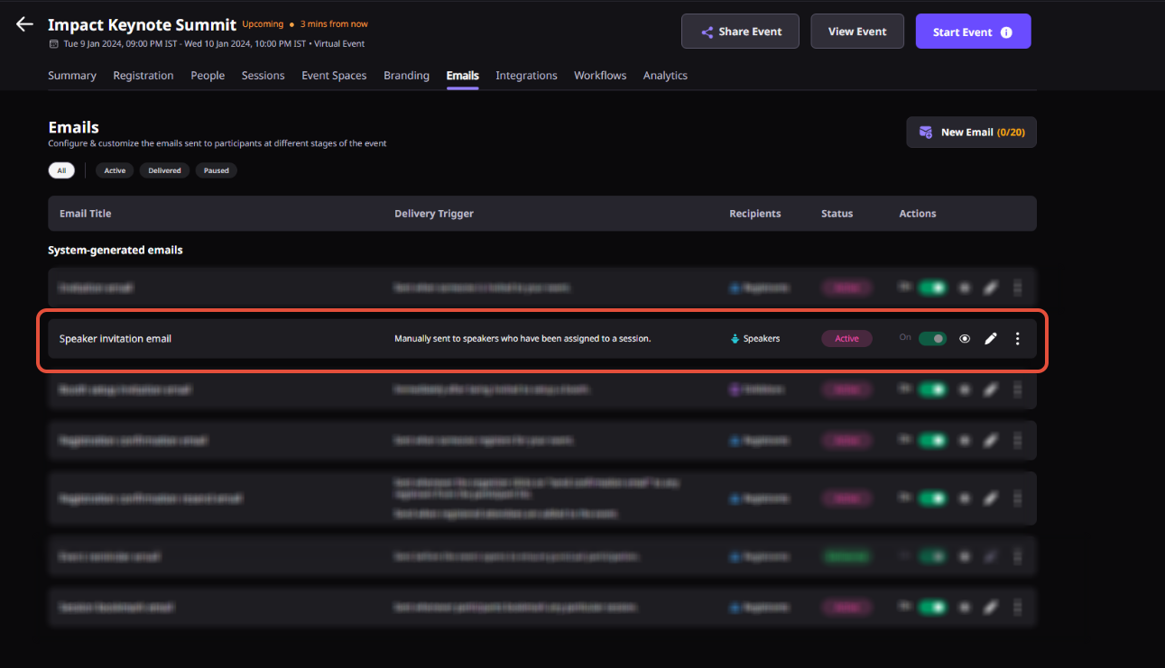Click the Share Event button
This screenshot has height=668, width=1165.
pyautogui.click(x=740, y=32)
